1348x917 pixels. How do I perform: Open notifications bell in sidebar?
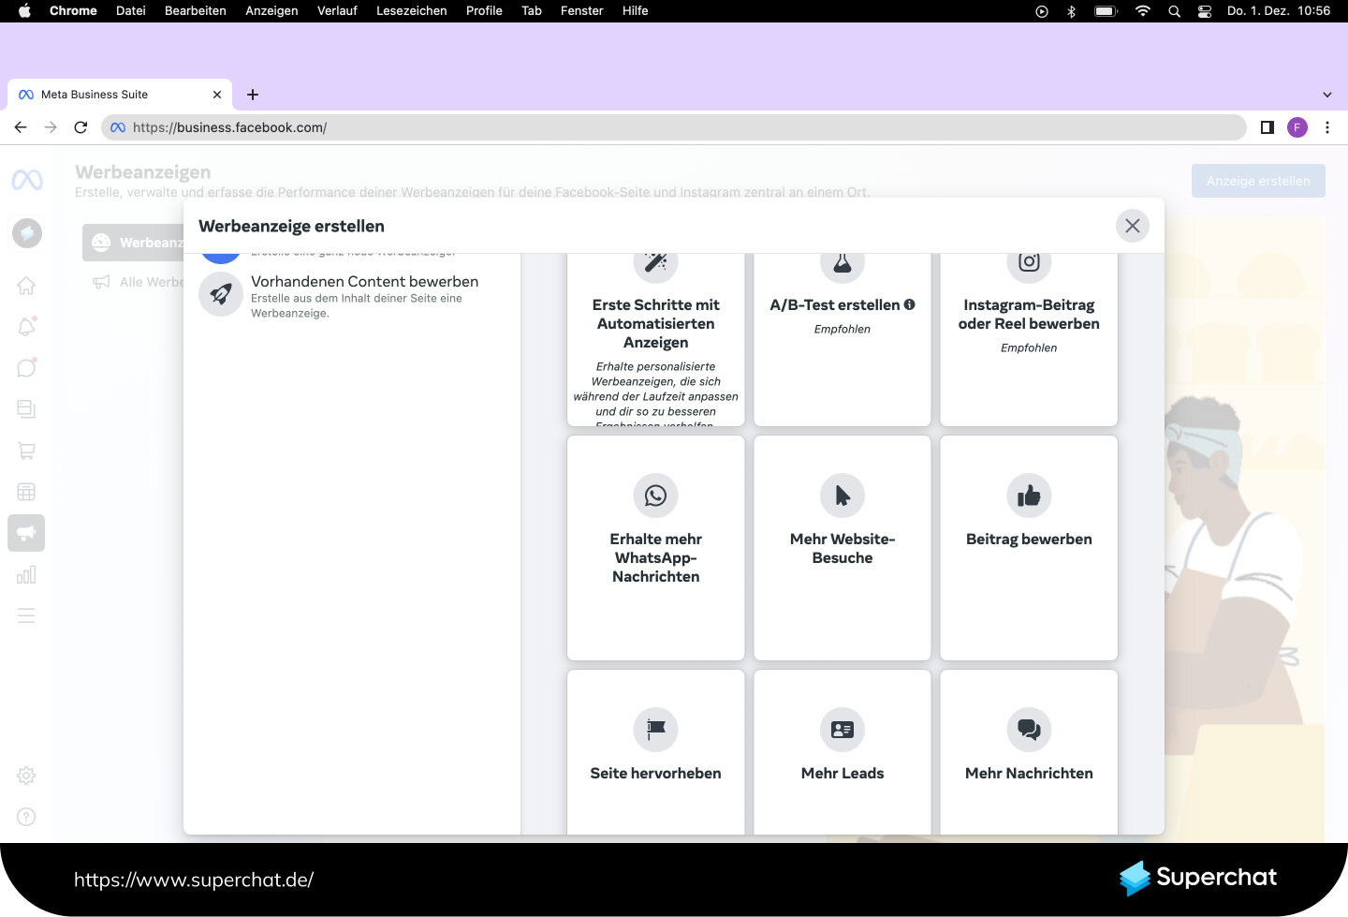click(x=26, y=327)
